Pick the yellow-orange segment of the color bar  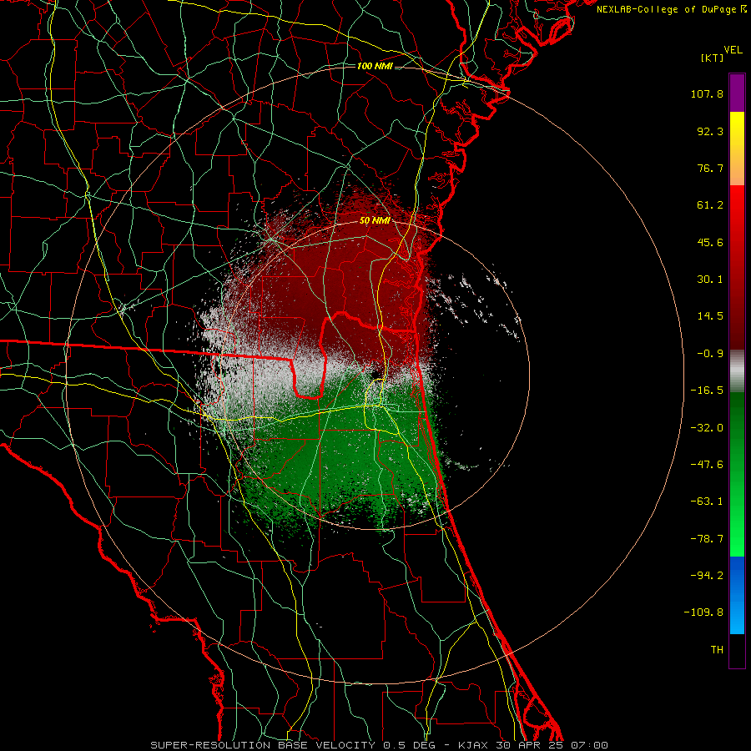pyautogui.click(x=737, y=149)
